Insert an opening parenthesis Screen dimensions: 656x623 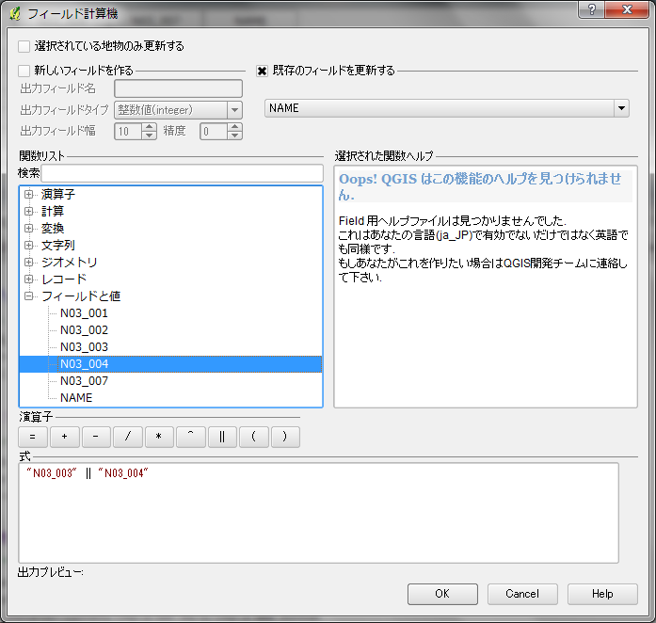(x=254, y=437)
